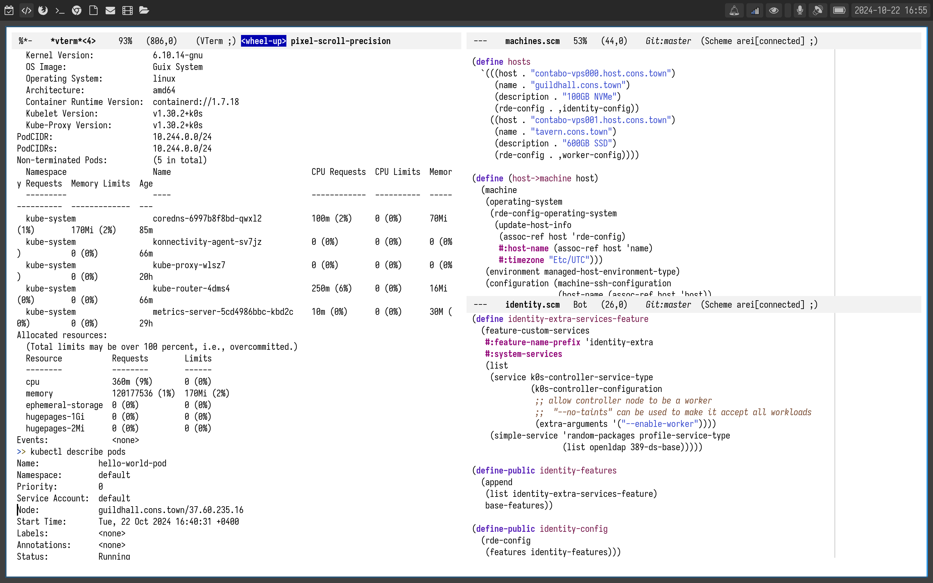Open the film strip video icon
Viewport: 933px width, 583px height.
point(127,10)
